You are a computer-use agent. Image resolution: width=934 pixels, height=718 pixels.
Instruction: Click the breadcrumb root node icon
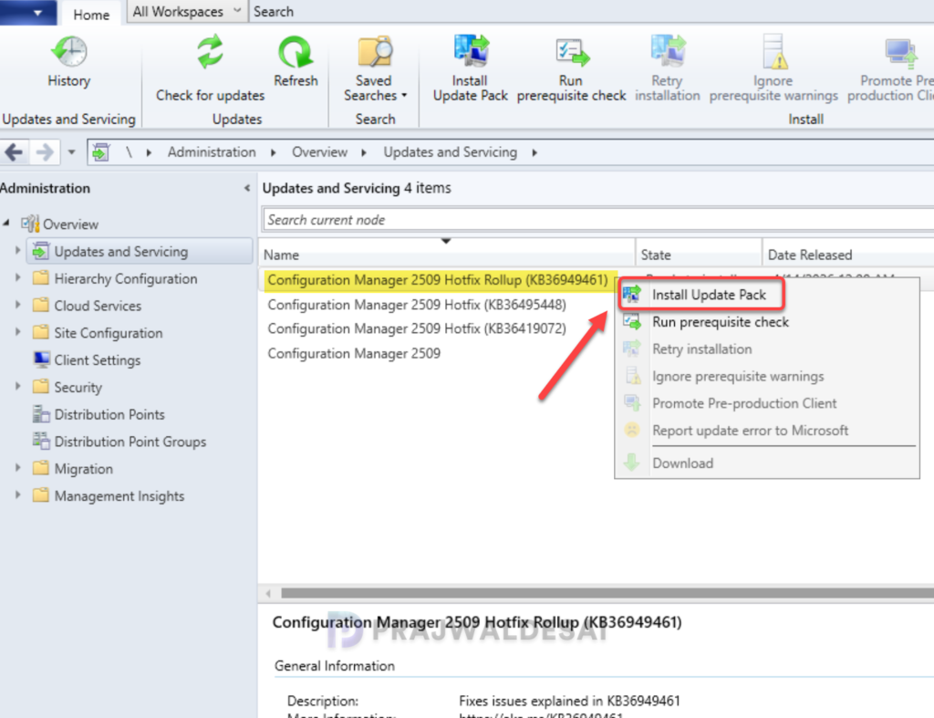click(x=100, y=152)
